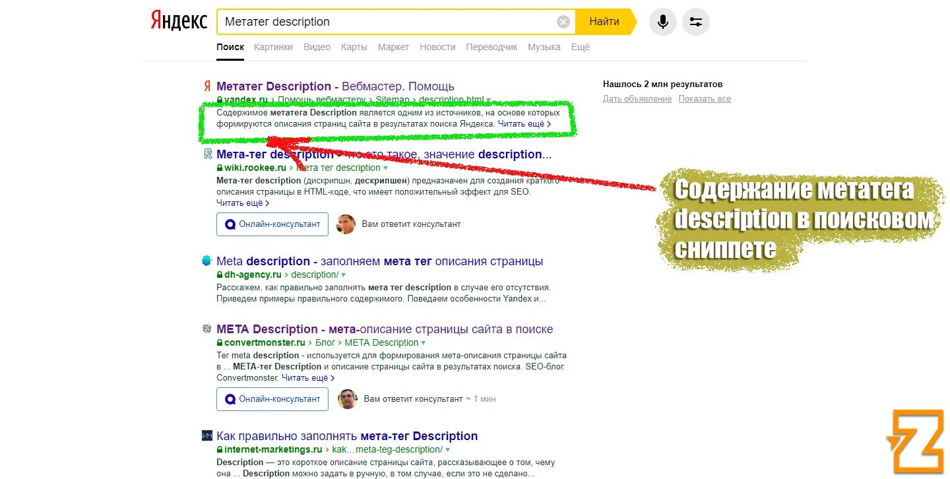The image size is (950, 479).
Task: Click the padlock icon next to yandex.ru
Action: [x=221, y=99]
